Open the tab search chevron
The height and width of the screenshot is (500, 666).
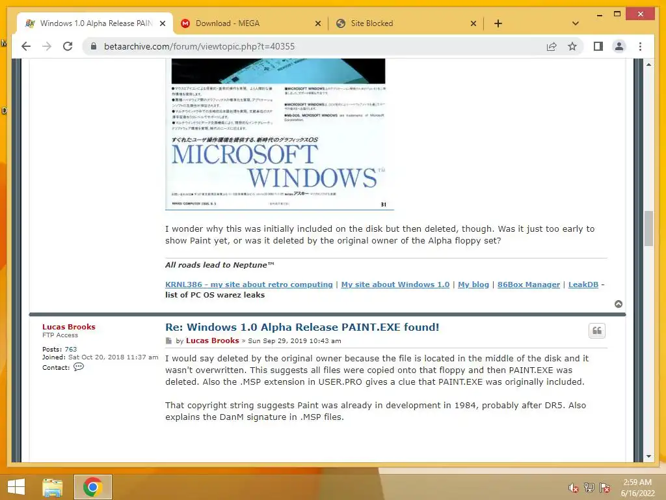[576, 23]
